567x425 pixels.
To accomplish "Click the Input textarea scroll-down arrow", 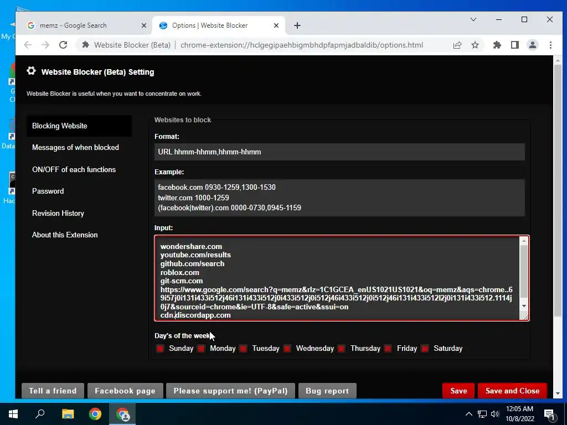I will 524,306.
